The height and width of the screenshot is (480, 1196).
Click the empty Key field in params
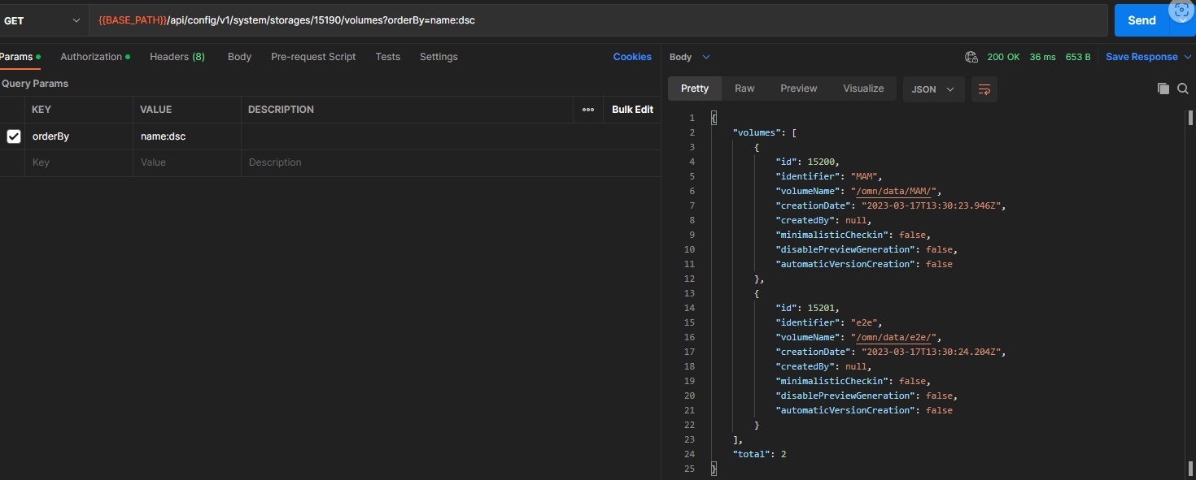click(x=78, y=162)
